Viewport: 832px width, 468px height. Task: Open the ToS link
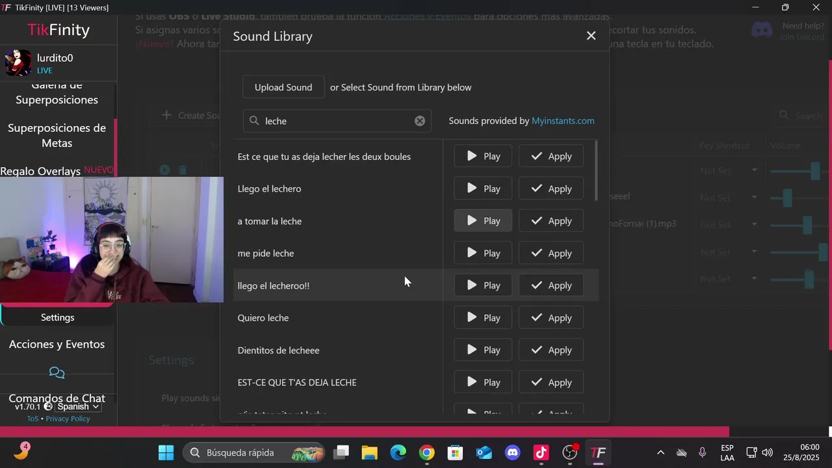(32, 419)
